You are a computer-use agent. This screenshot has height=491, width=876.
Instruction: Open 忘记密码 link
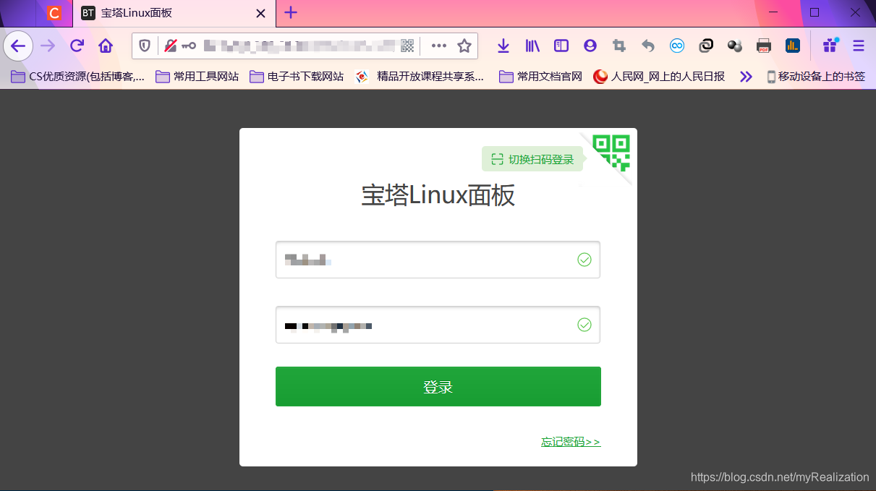[571, 442]
